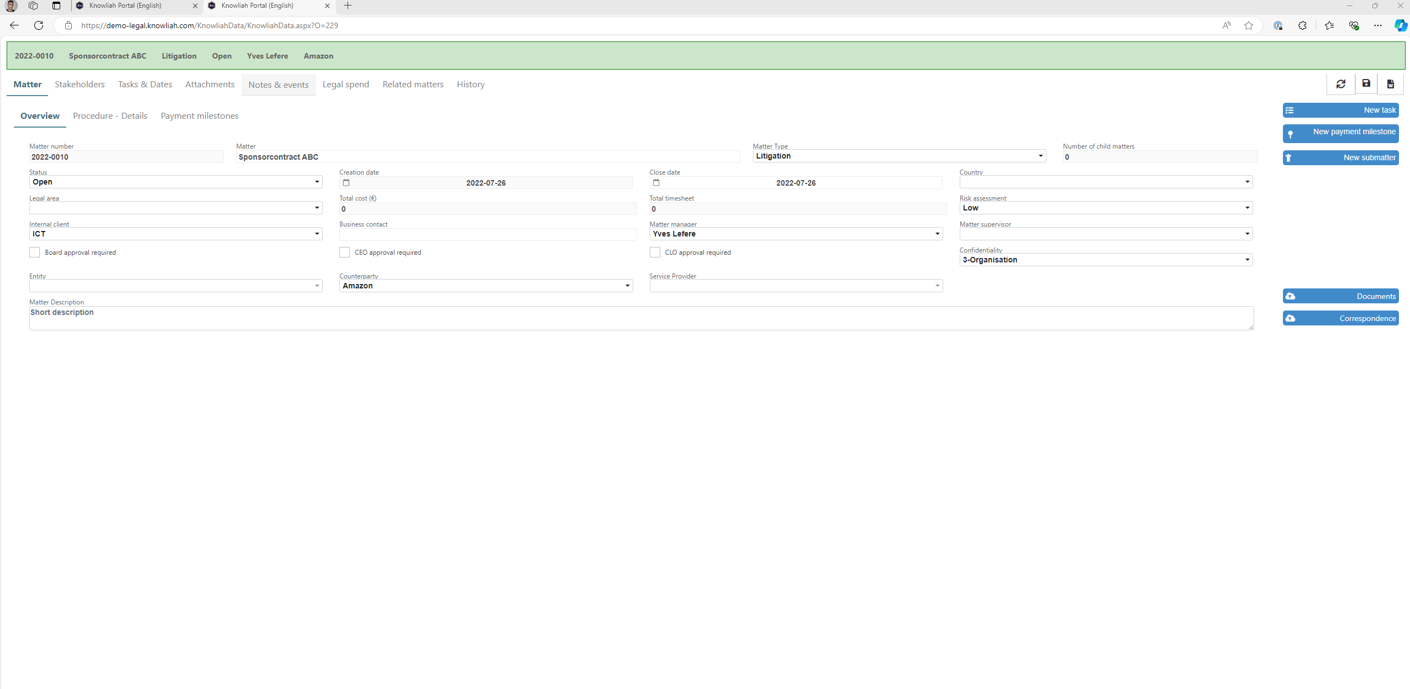This screenshot has height=689, width=1410.
Task: Enable the CEO approval required checkbox
Action: pyautogui.click(x=344, y=252)
